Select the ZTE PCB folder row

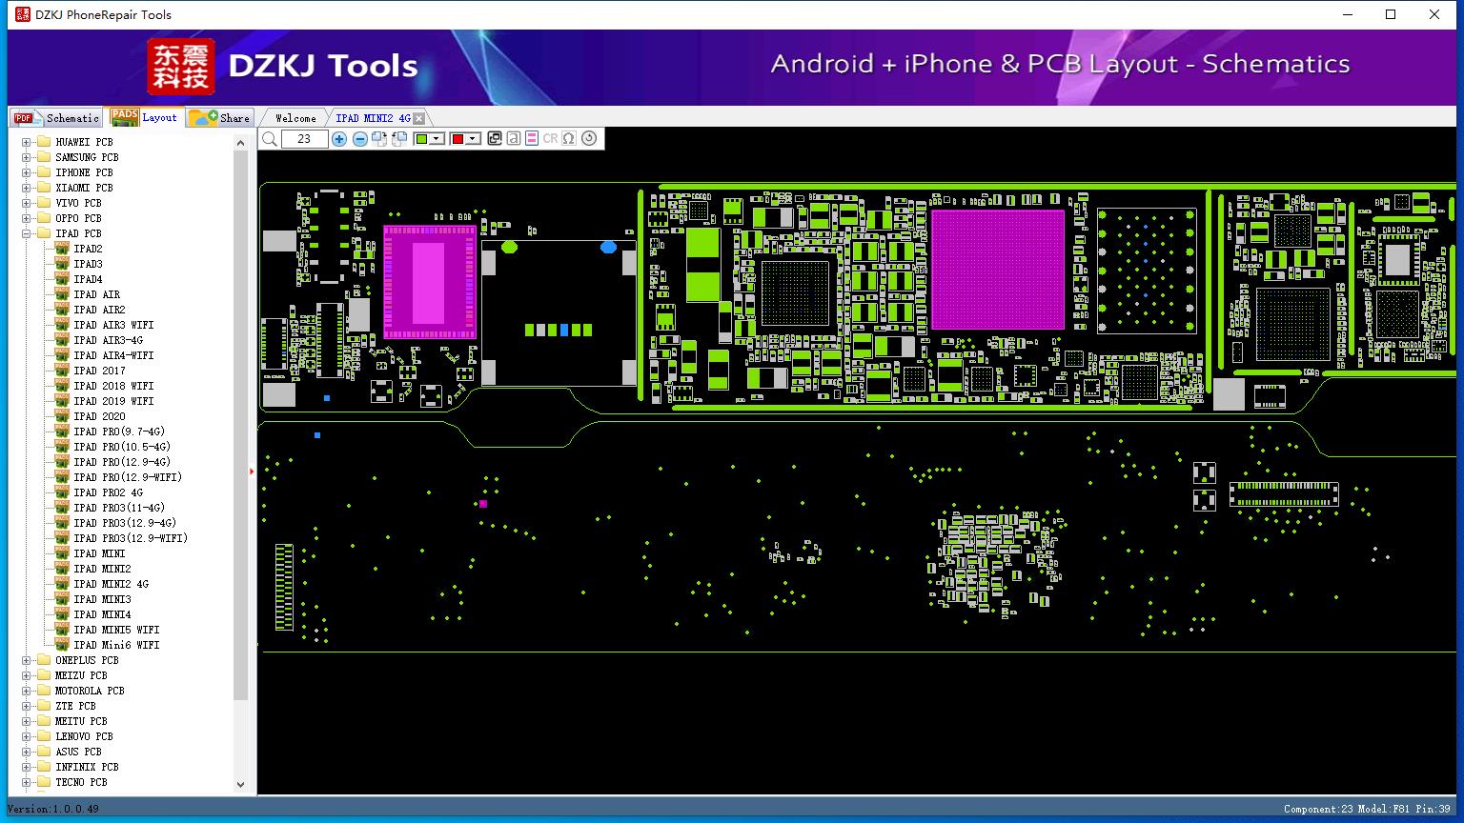click(x=75, y=706)
